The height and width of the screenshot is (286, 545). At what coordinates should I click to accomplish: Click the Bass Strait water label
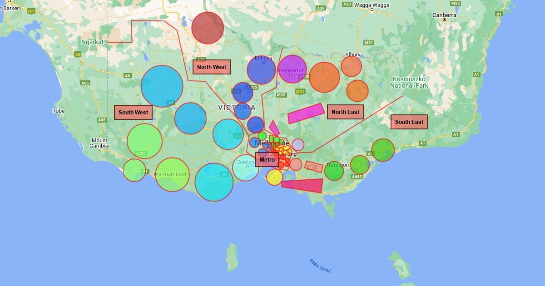320,266
